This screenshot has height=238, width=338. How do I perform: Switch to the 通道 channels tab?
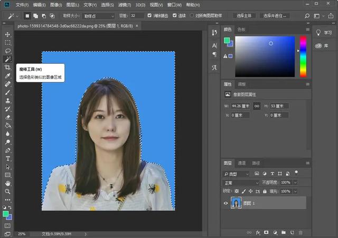coord(241,163)
